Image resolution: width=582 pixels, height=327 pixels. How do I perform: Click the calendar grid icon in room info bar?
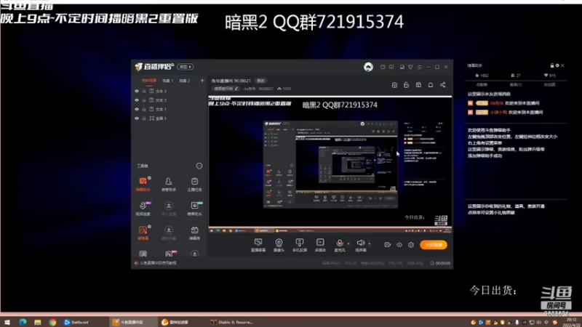pos(394,85)
